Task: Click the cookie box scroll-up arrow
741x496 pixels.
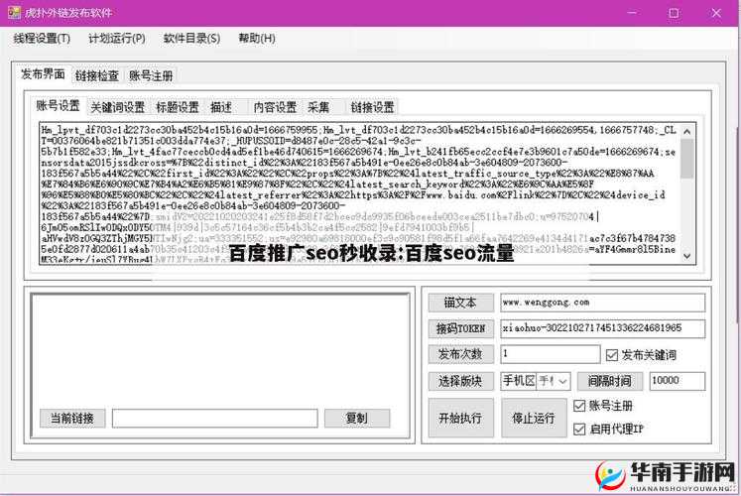Action: 687,132
